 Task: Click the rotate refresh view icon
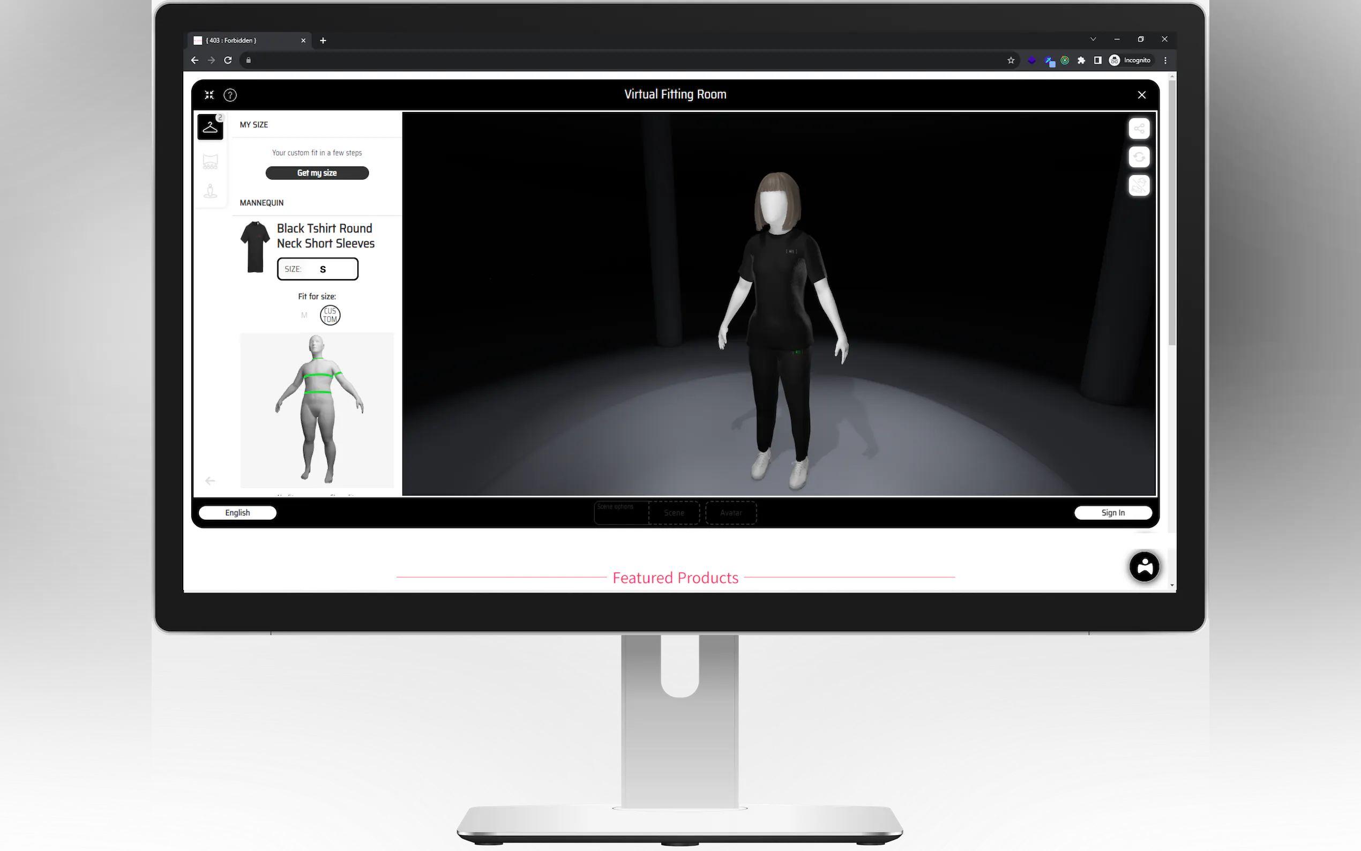point(1139,157)
